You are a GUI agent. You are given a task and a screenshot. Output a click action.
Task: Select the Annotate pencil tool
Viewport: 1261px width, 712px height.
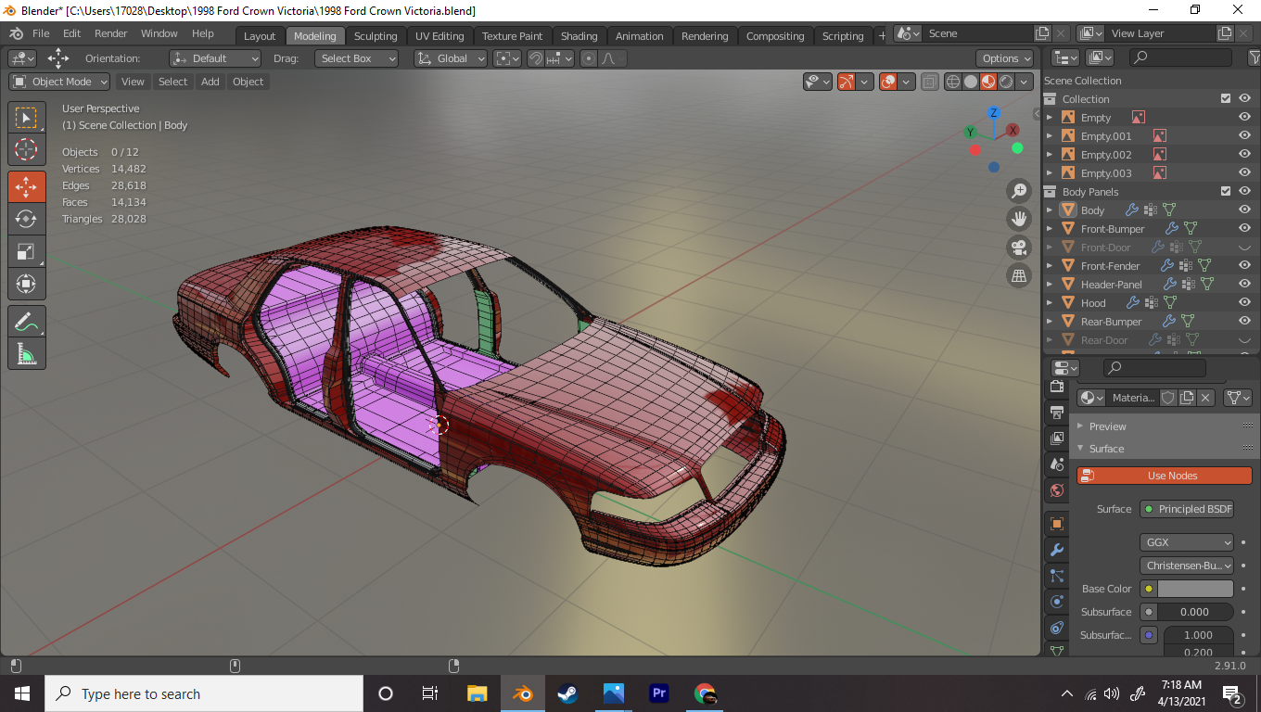pyautogui.click(x=27, y=322)
